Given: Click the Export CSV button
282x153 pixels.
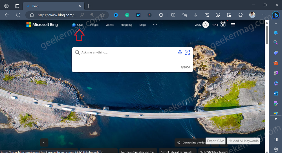Looking at the screenshot, I should 215,141.
